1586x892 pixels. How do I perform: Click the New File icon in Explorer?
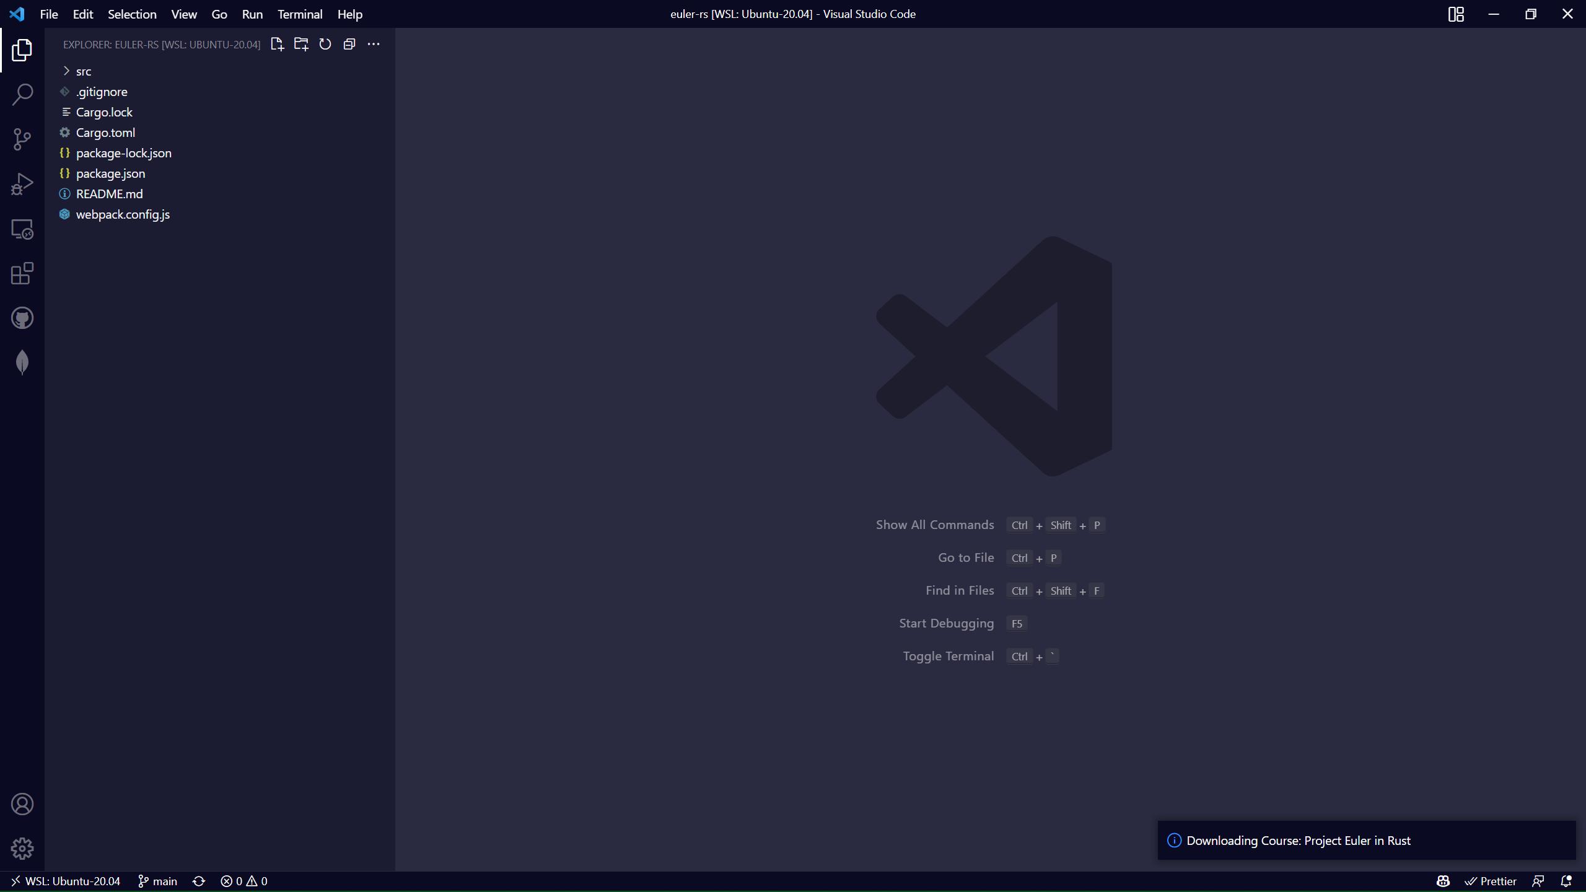coord(277,44)
